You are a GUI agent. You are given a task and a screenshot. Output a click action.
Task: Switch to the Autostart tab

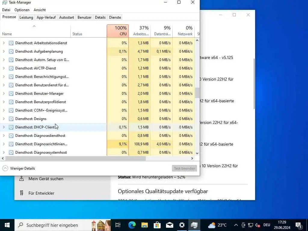pyautogui.click(x=66, y=17)
